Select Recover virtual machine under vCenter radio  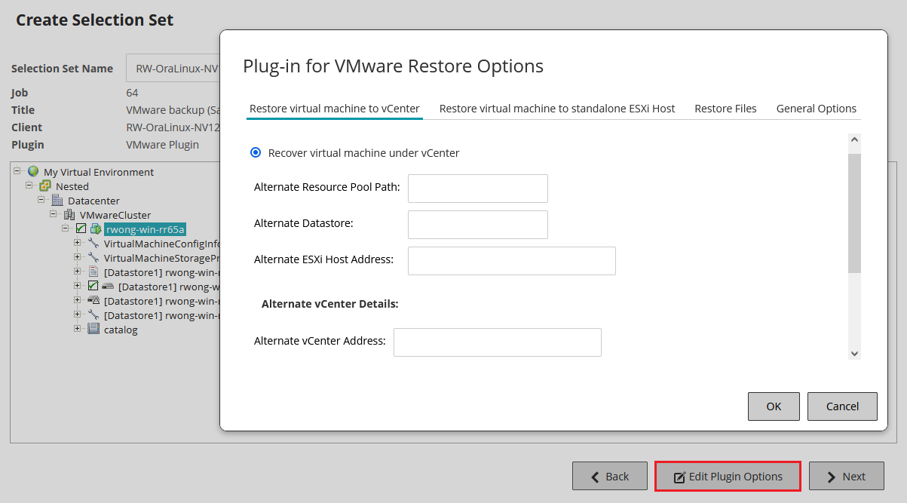click(x=256, y=152)
